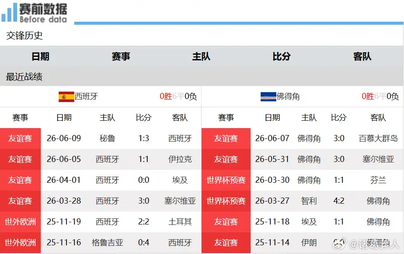Select the 最近战绩 section heading

[x=24, y=77]
